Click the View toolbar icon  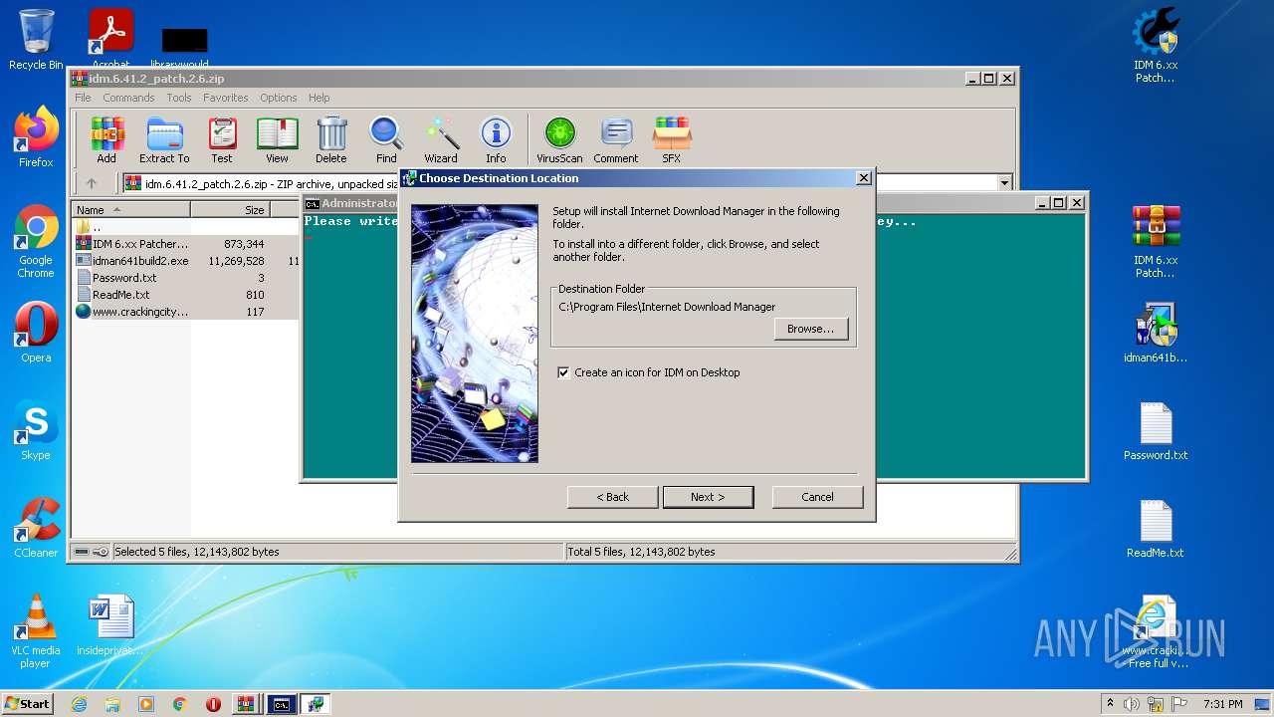(277, 139)
